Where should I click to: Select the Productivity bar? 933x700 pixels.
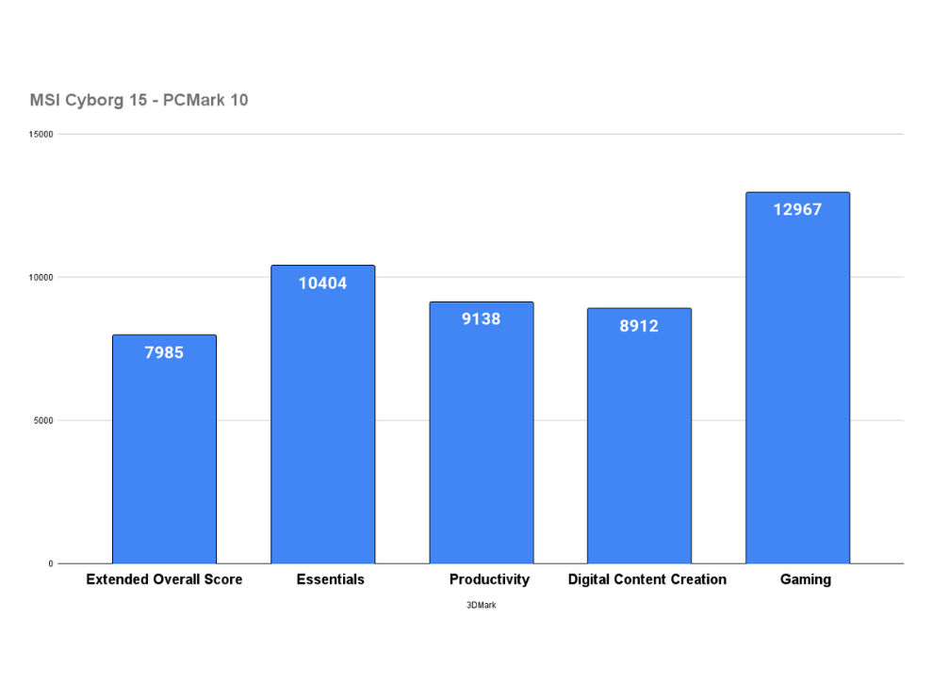pos(482,432)
